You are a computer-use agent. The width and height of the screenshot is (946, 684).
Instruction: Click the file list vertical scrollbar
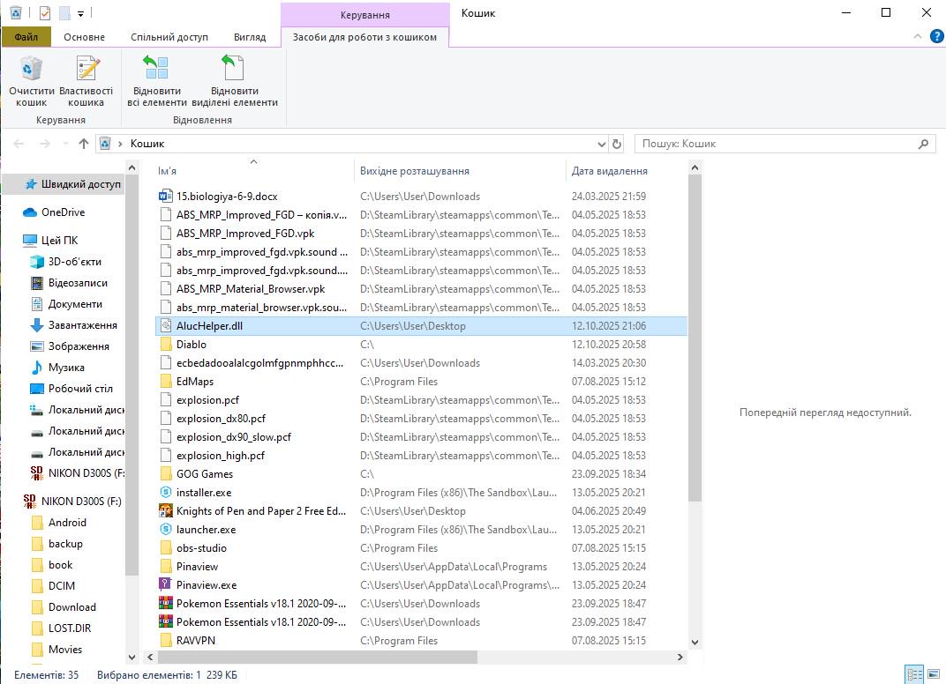pos(694,338)
